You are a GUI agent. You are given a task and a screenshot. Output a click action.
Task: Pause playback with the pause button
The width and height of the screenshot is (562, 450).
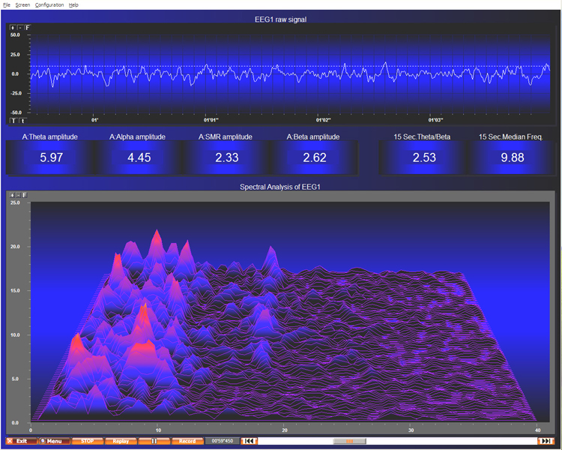pos(154,441)
